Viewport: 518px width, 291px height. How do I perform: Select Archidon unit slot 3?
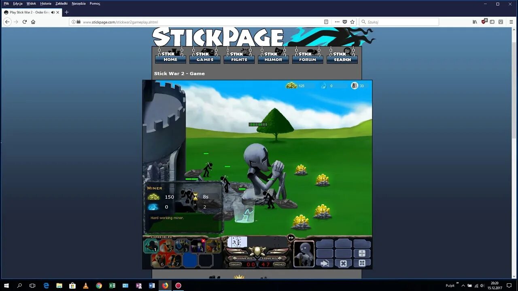(x=182, y=246)
